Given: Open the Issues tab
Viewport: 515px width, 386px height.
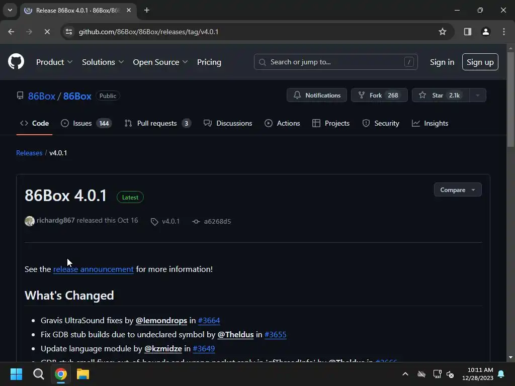Looking at the screenshot, I should [x=87, y=124].
